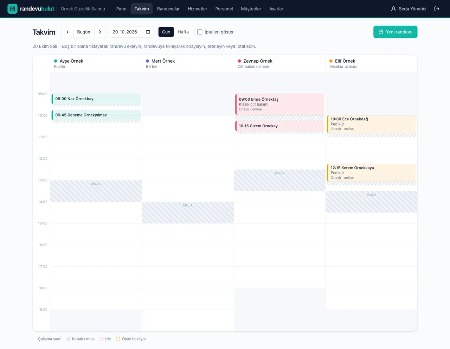Image resolution: width=450 pixels, height=349 pixels.
Task: Click the Ayşe Örnek staff column header
Action: [x=96, y=63]
